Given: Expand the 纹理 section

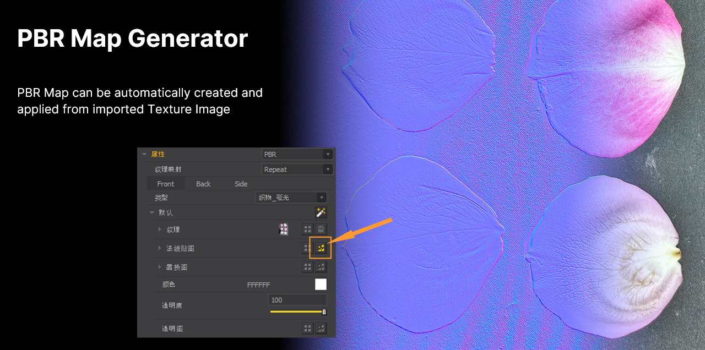Looking at the screenshot, I should point(159,229).
